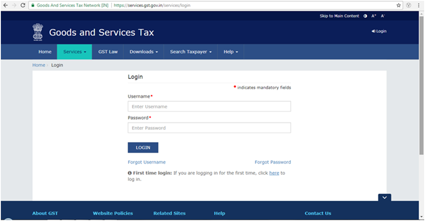Toggle the high contrast icon

(365, 16)
